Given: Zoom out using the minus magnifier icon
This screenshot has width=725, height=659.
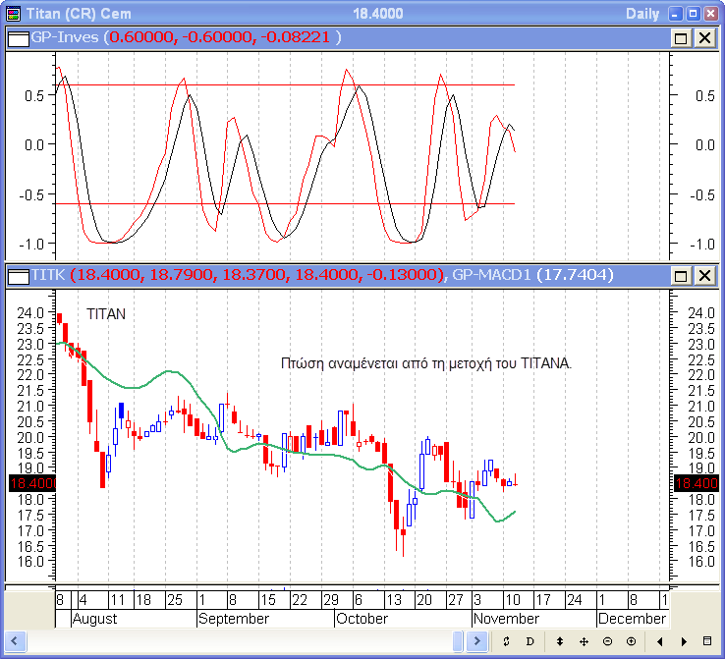Looking at the screenshot, I should tap(607, 641).
